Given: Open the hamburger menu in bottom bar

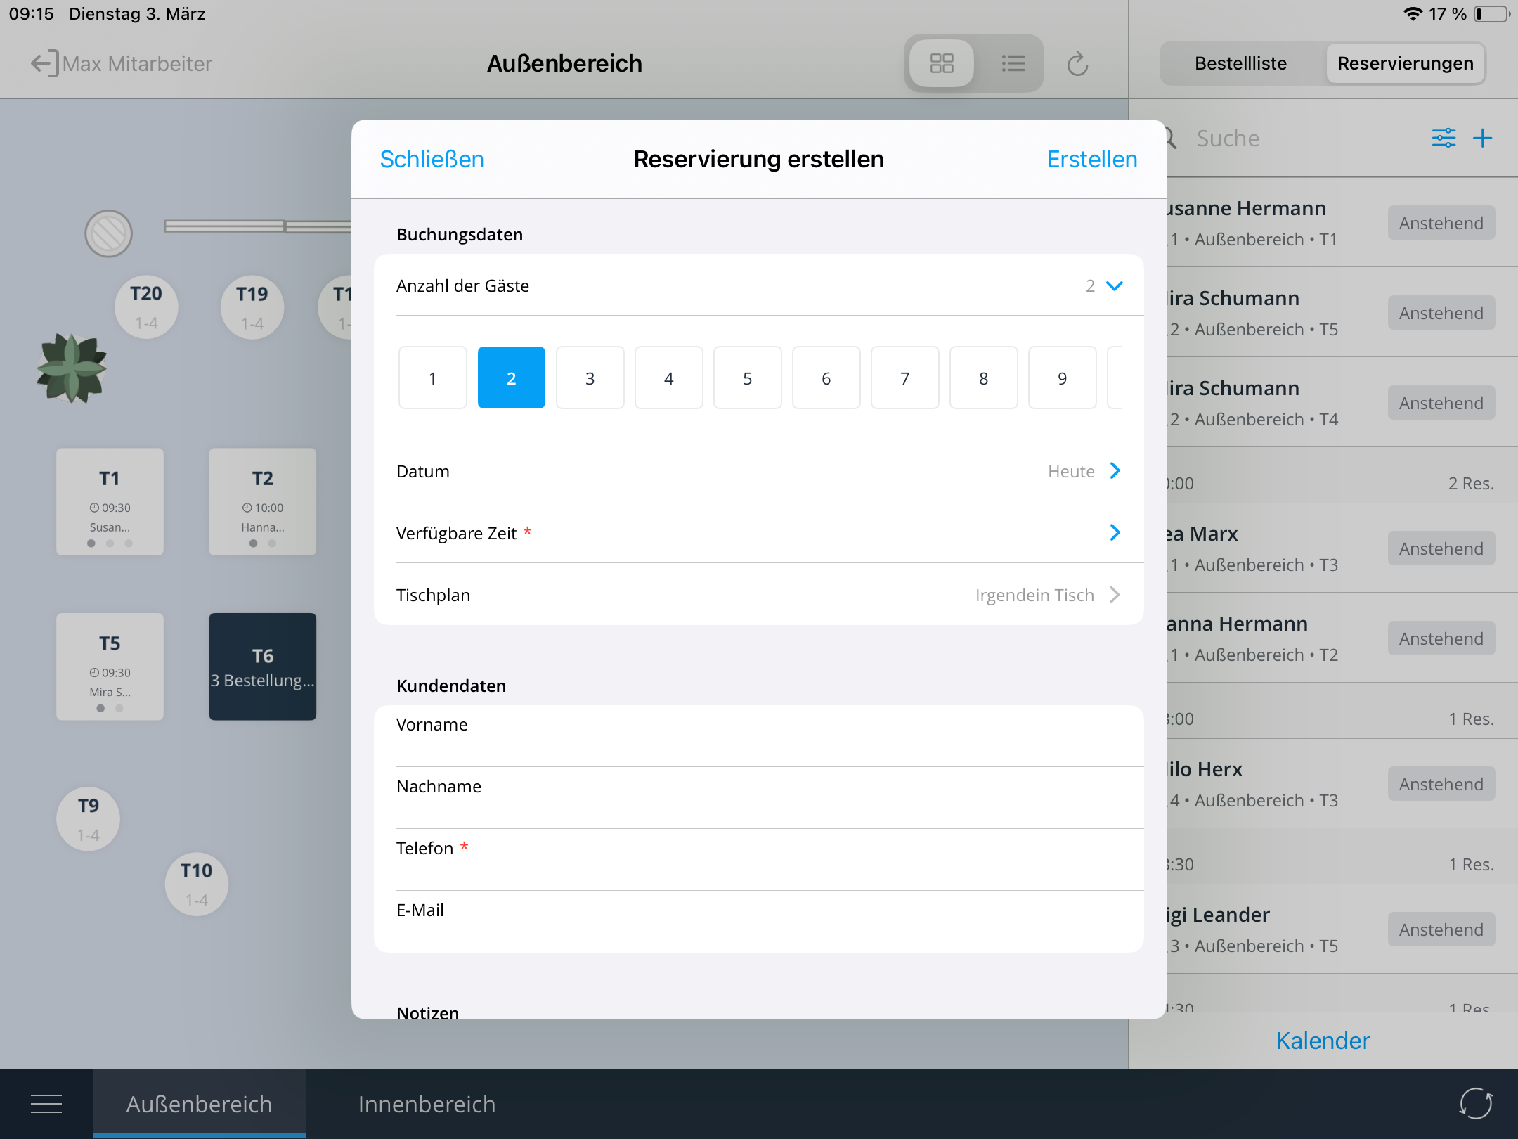Looking at the screenshot, I should point(46,1104).
